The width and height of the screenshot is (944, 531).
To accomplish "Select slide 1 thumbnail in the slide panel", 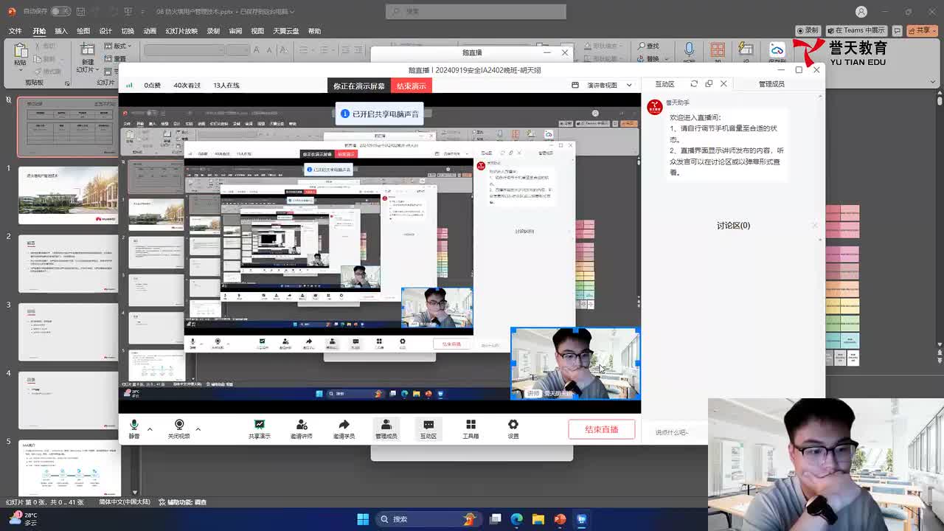I will [67, 195].
